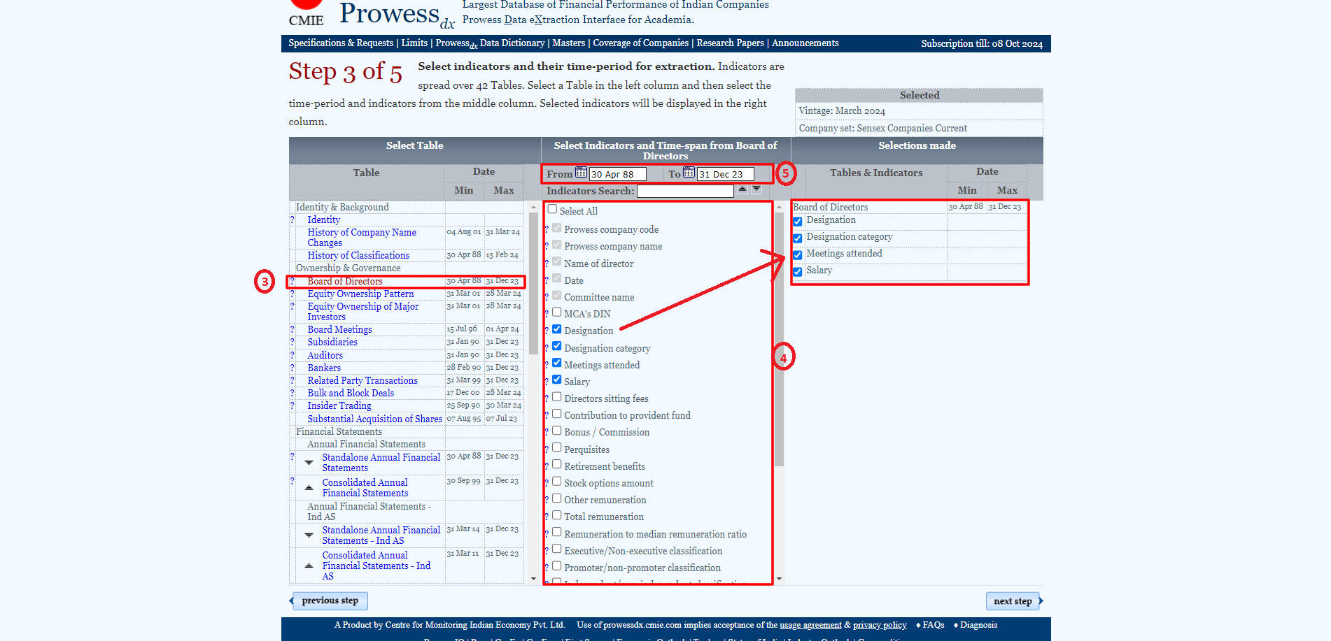Image resolution: width=1331 pixels, height=641 pixels.
Task: Click help icon beside Designation category indicator
Action: (x=547, y=349)
